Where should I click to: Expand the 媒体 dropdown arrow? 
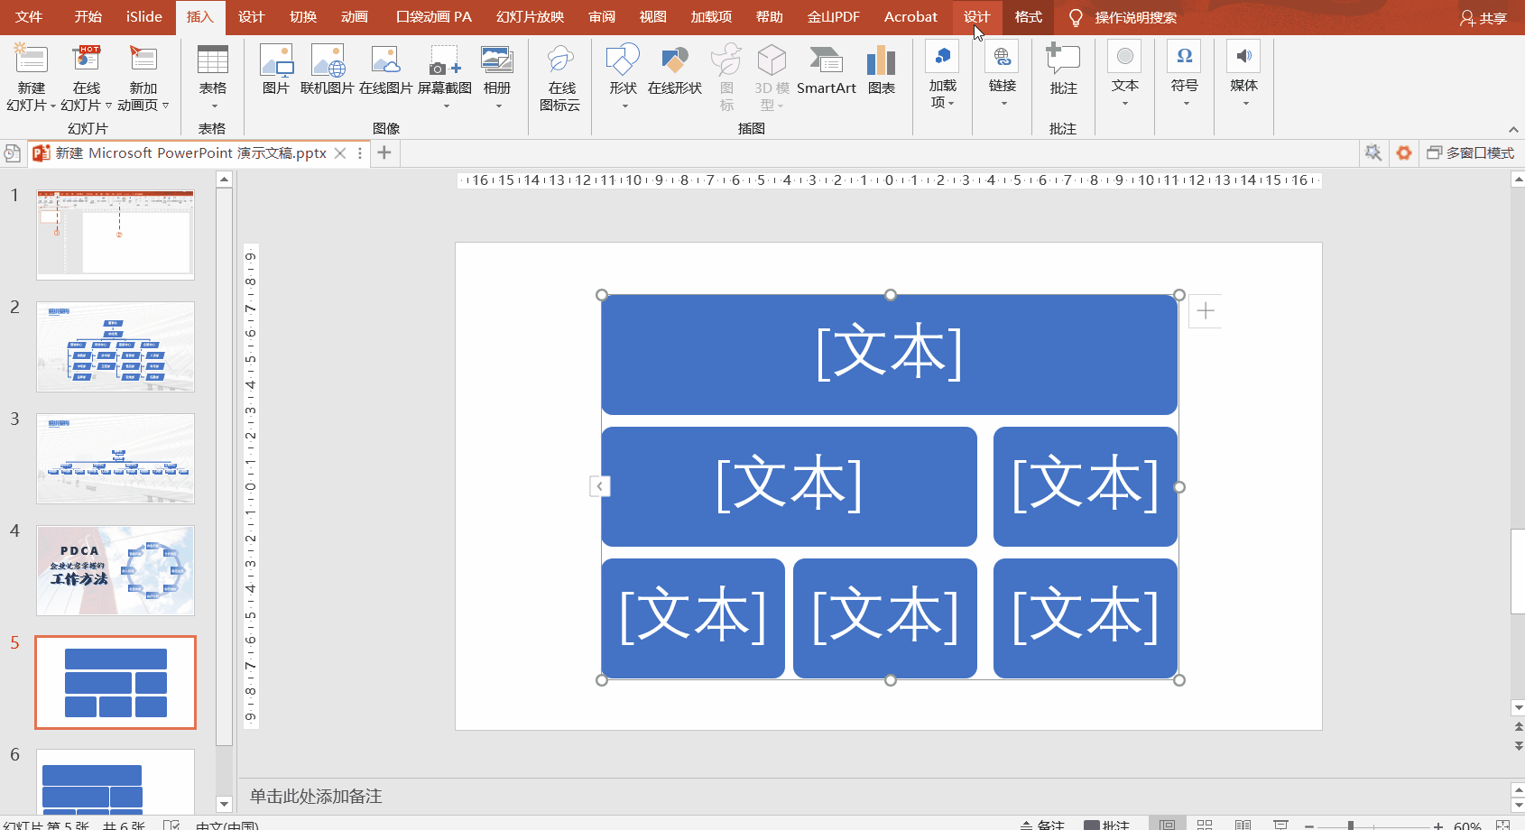[1245, 104]
